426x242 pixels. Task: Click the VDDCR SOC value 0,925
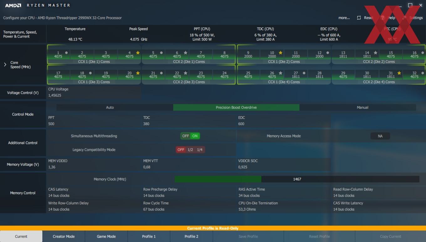243,167
